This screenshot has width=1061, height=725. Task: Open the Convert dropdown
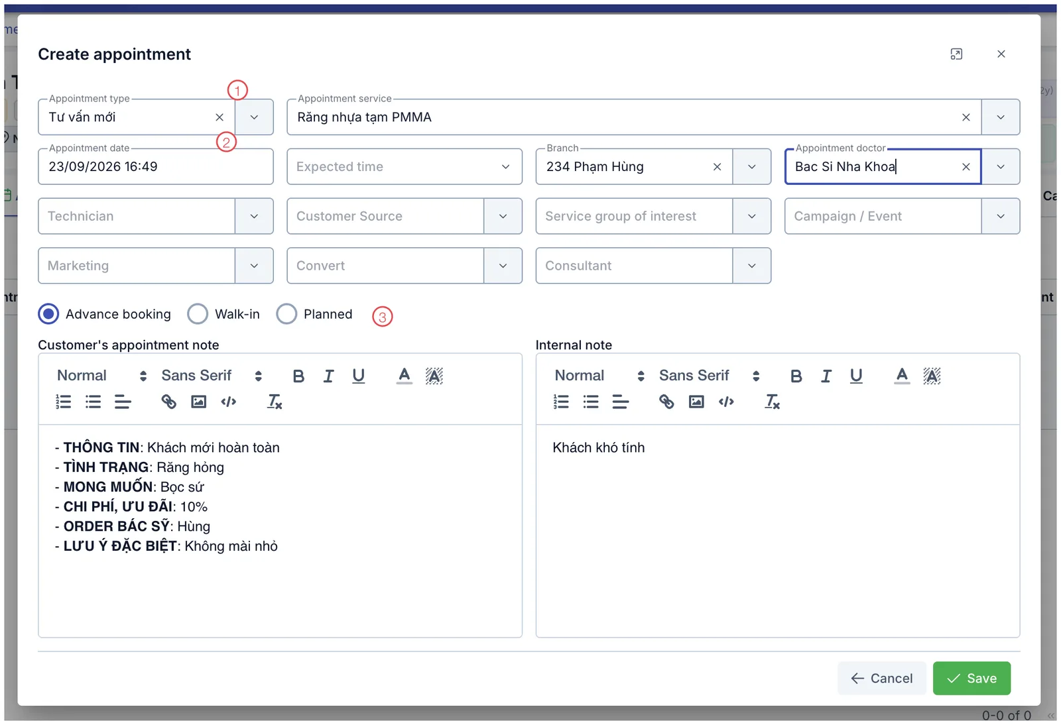[503, 266]
